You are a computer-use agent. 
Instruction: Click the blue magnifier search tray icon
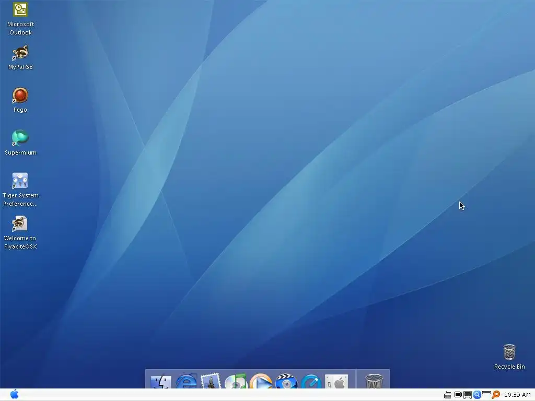click(477, 395)
